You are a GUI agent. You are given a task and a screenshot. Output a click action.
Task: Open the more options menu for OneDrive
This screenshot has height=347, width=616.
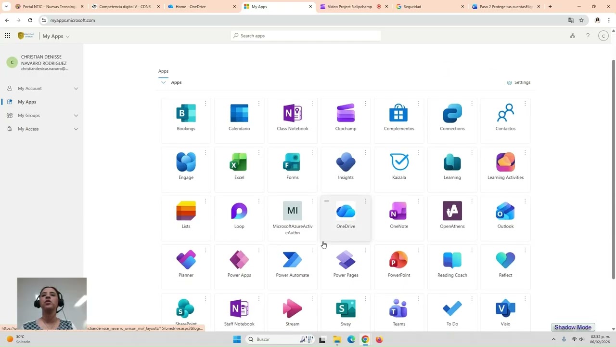tap(365, 201)
